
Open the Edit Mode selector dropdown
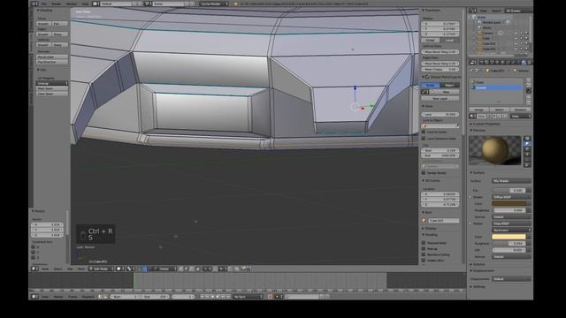pyautogui.click(x=101, y=269)
